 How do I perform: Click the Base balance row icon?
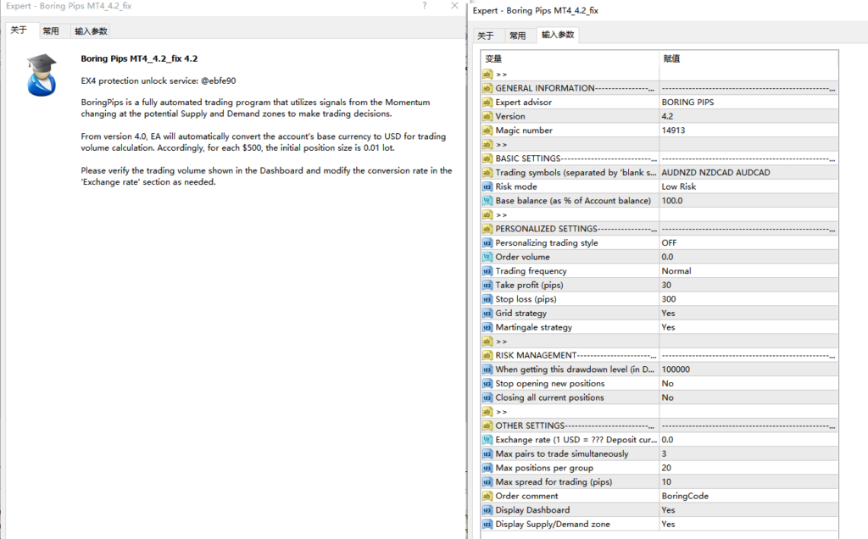pyautogui.click(x=487, y=201)
